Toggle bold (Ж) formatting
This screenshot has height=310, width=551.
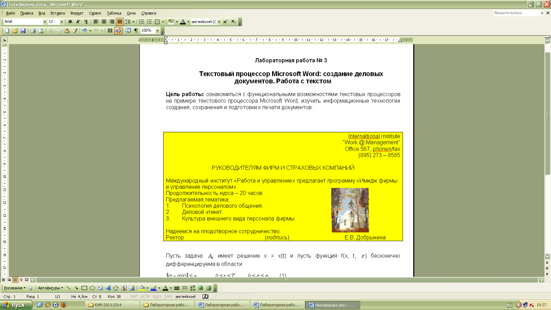coord(70,22)
